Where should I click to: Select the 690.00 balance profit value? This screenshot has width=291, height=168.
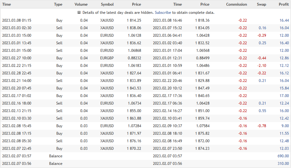pos(283,156)
